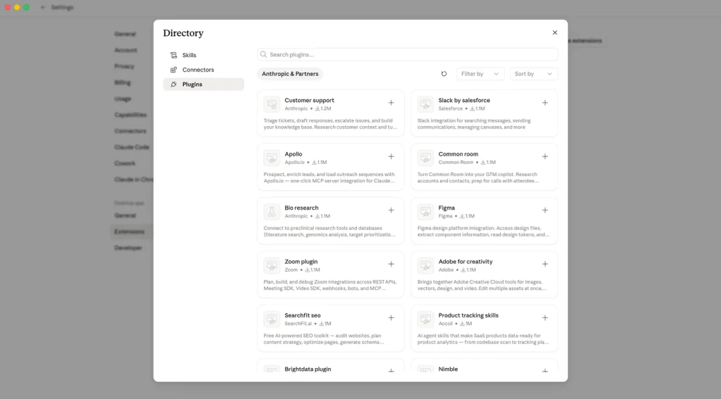Image resolution: width=721 pixels, height=399 pixels.
Task: Open Usage in the Settings window sidebar
Action: point(123,99)
